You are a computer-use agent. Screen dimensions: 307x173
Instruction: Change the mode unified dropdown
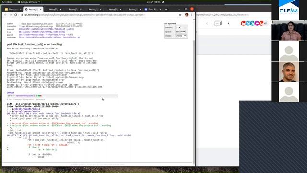[181, 36]
